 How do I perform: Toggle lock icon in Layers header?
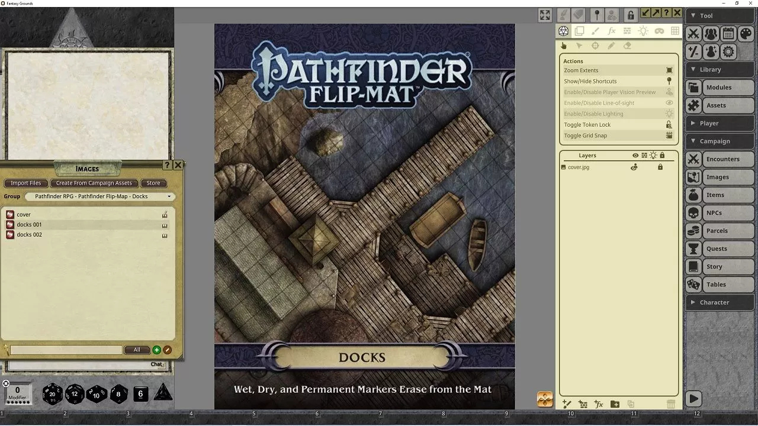662,156
